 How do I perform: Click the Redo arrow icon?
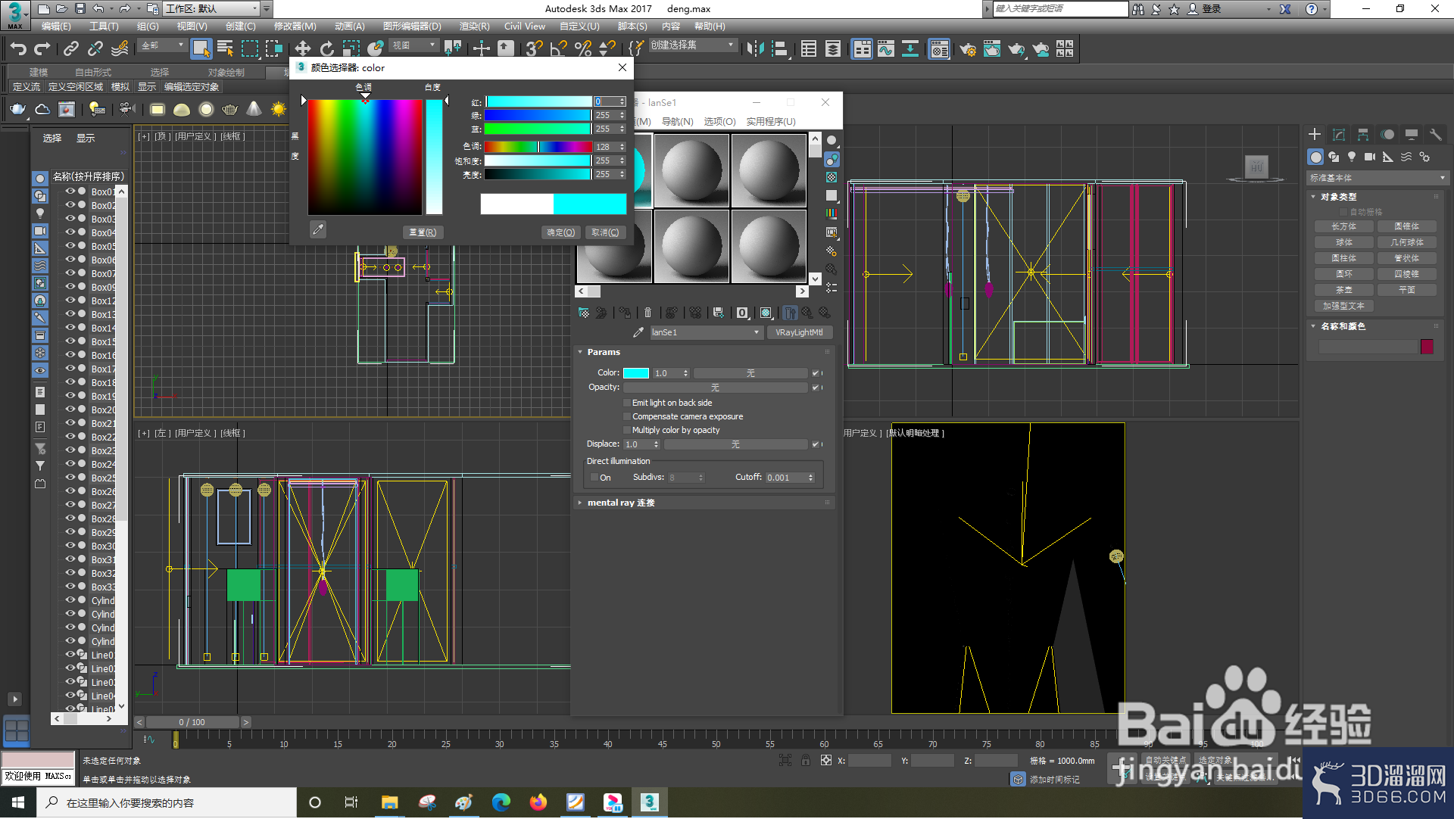(x=43, y=49)
